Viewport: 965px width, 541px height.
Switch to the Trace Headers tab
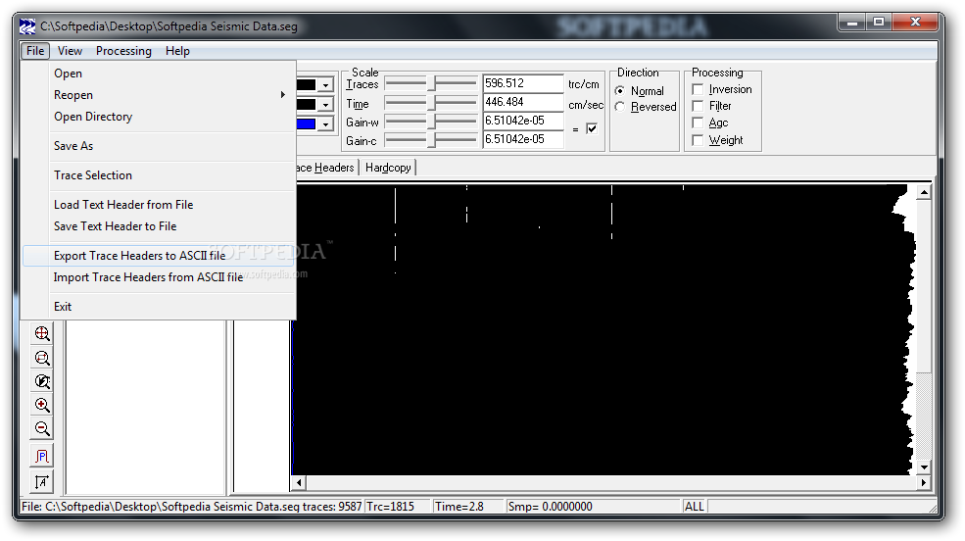coord(326,168)
